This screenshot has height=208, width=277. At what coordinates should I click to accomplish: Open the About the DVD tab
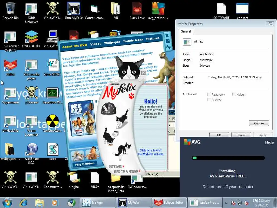75,46
